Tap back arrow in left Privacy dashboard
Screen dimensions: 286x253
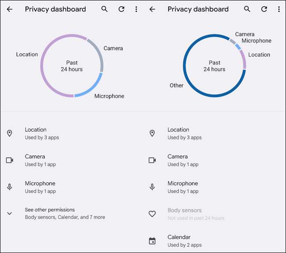pos(10,9)
